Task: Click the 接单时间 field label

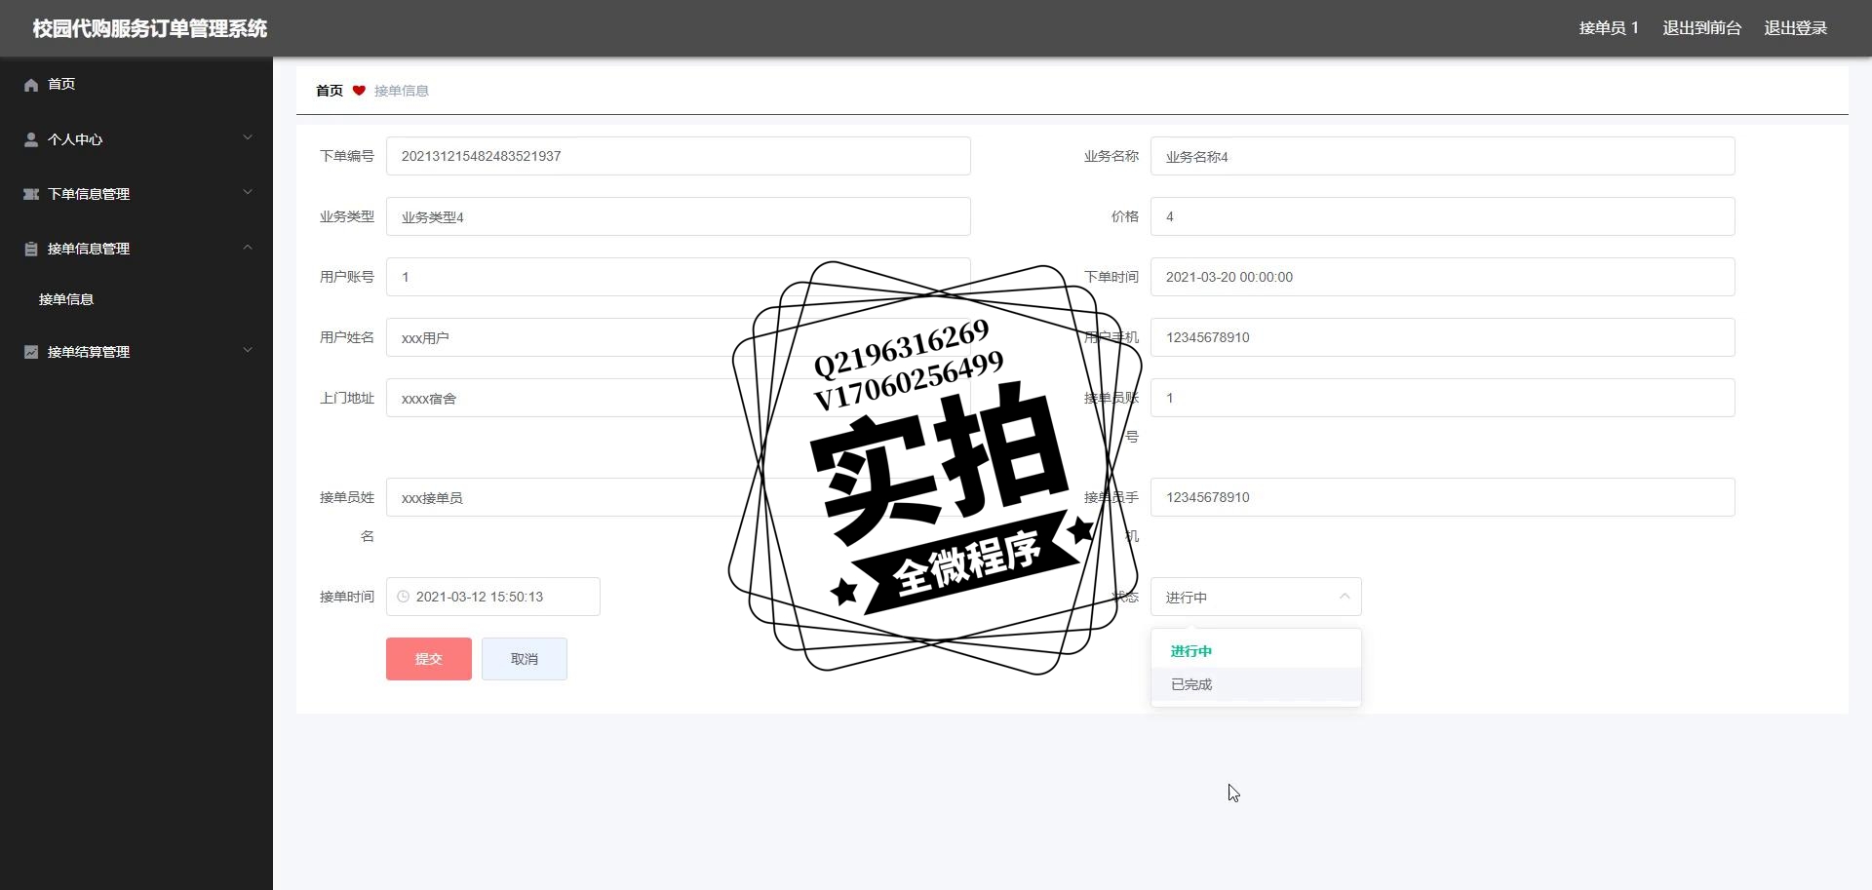Action: coord(347,597)
